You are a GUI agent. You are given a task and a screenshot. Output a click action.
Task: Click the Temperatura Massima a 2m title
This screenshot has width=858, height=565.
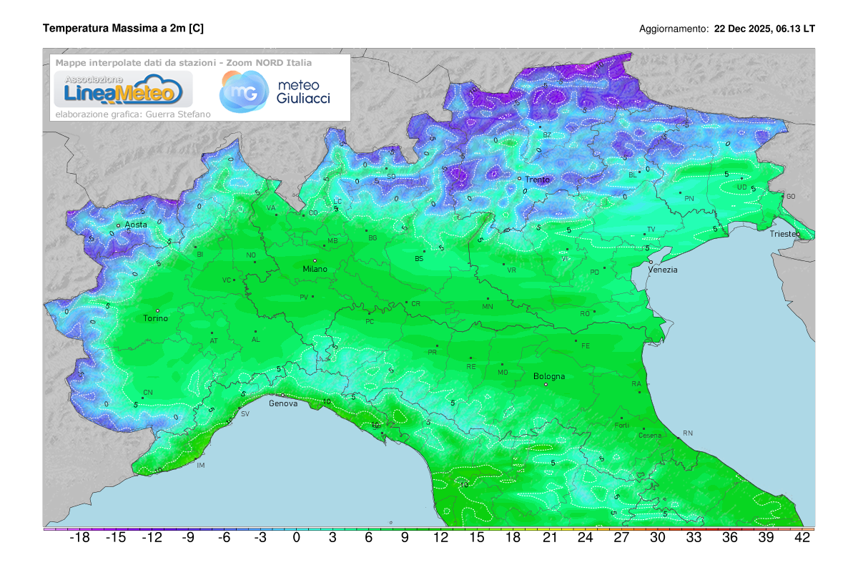(x=123, y=29)
